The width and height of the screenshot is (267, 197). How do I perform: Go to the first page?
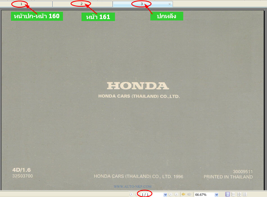(131, 194)
